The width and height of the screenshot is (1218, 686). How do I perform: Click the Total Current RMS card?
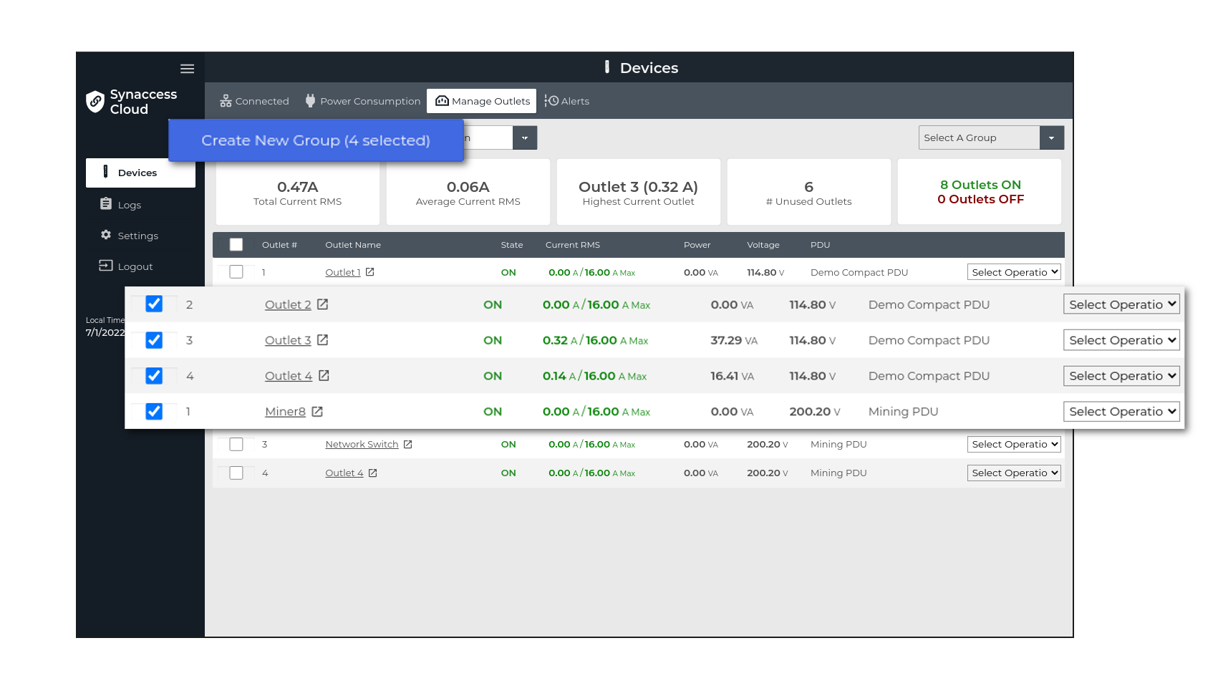click(x=298, y=192)
